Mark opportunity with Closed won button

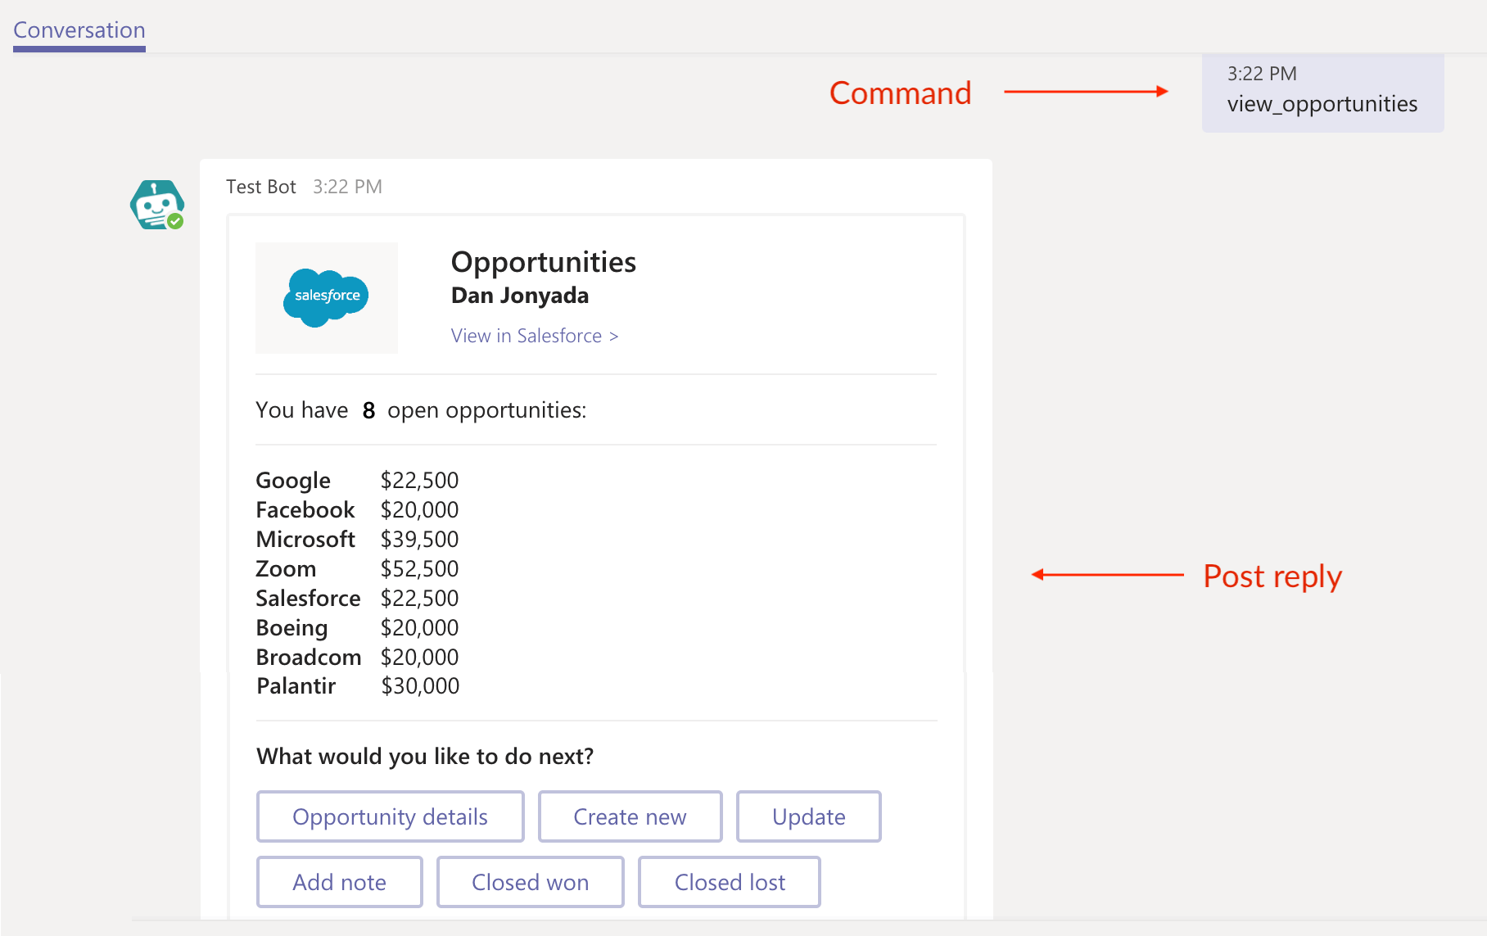(530, 882)
